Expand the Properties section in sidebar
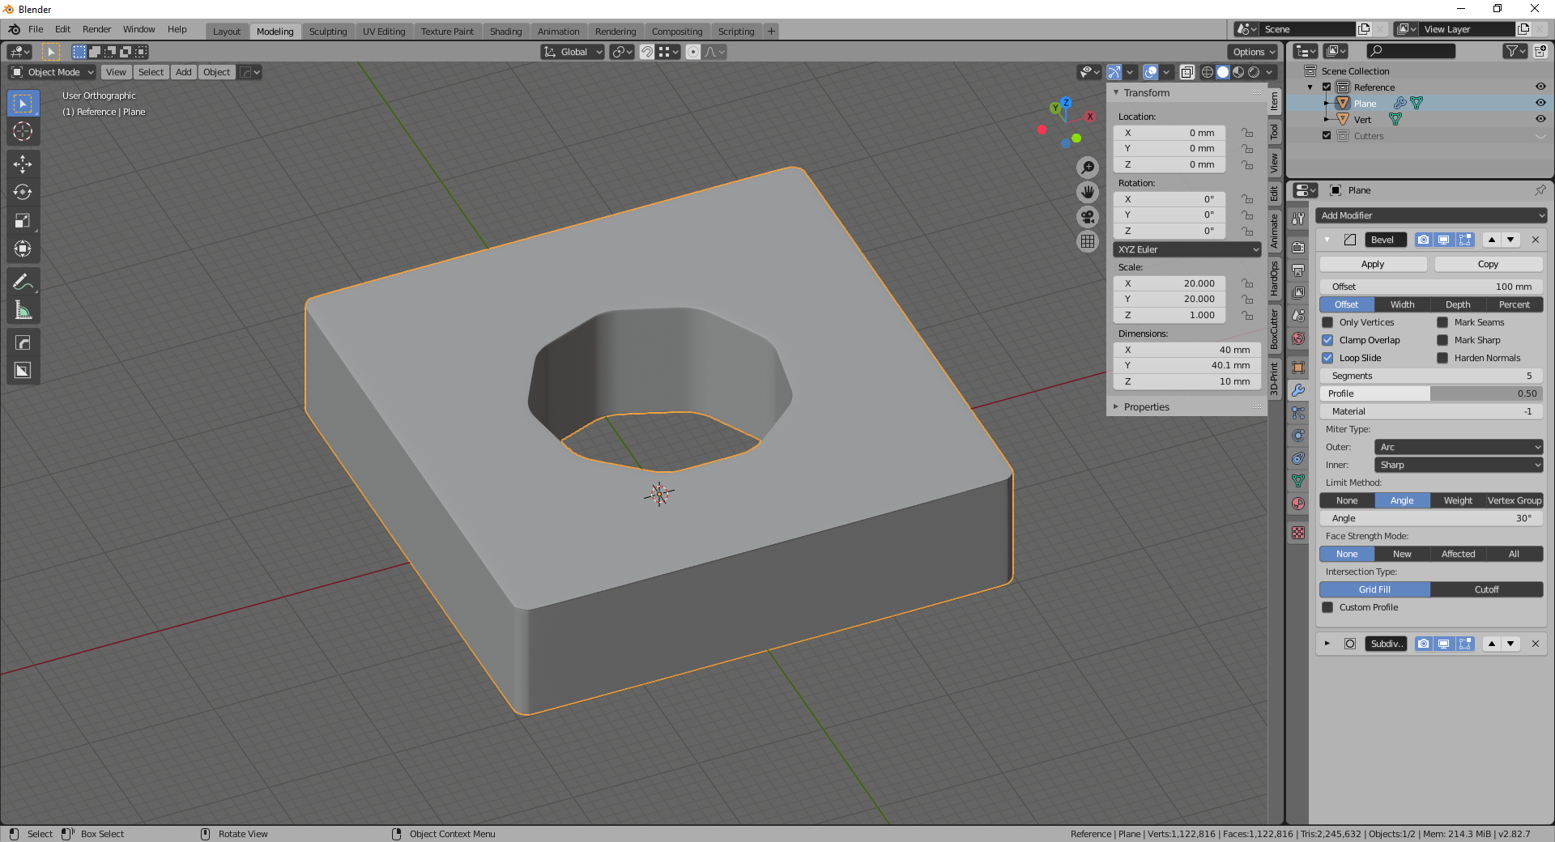 [1146, 407]
